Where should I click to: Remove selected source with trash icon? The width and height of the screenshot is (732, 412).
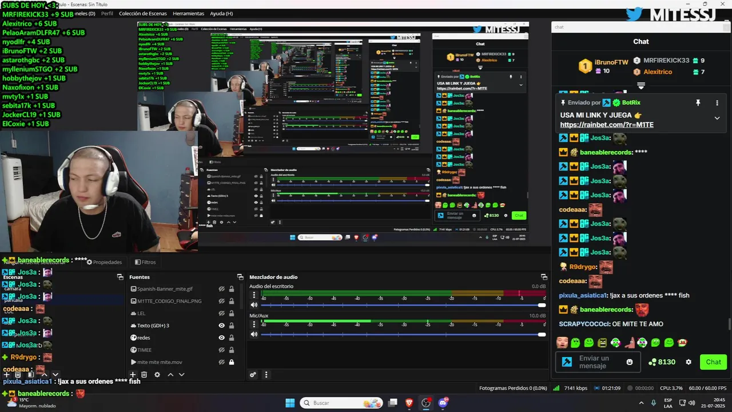[144, 375]
